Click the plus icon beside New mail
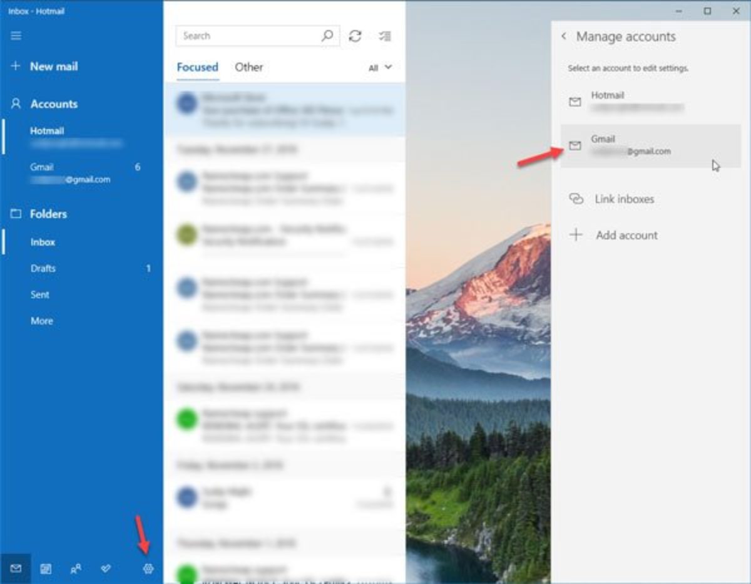 [16, 66]
